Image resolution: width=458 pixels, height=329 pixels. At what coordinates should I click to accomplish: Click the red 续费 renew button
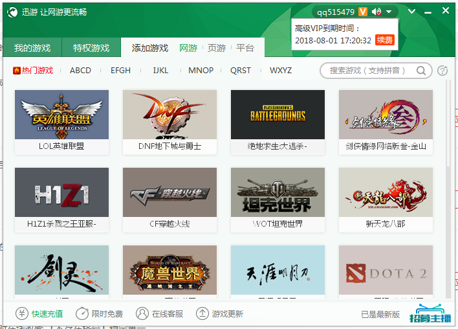click(385, 40)
